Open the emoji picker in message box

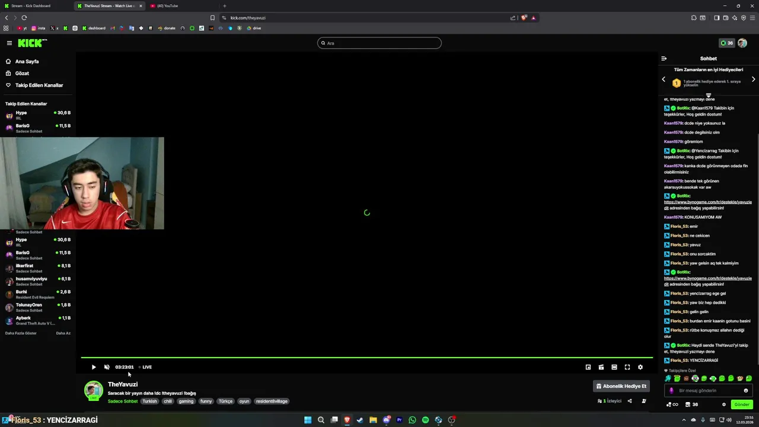746,390
